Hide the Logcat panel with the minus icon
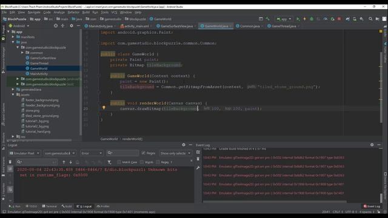 point(190,145)
